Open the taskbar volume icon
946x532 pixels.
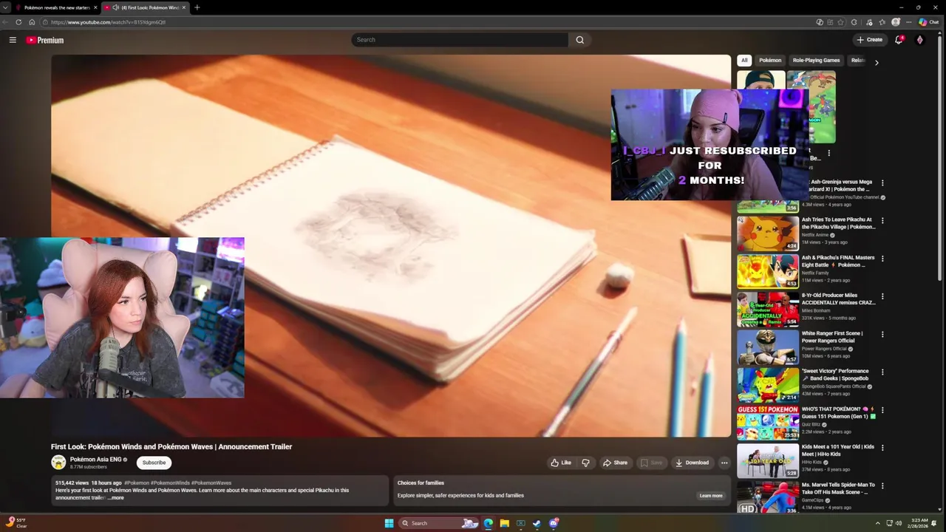(899, 523)
